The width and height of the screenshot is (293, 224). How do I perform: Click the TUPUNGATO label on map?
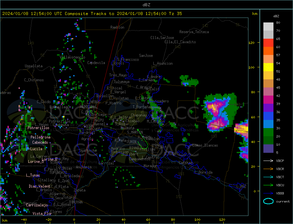pos(58,173)
